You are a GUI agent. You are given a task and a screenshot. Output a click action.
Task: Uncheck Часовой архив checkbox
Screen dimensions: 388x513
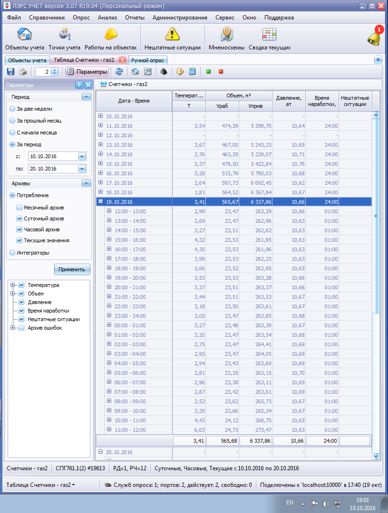tap(19, 229)
